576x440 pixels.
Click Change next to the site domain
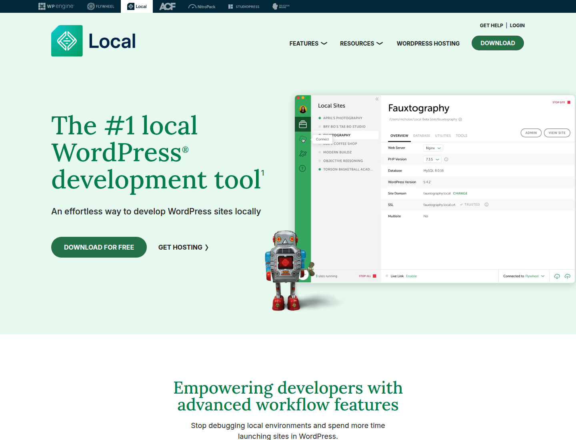coord(460,193)
